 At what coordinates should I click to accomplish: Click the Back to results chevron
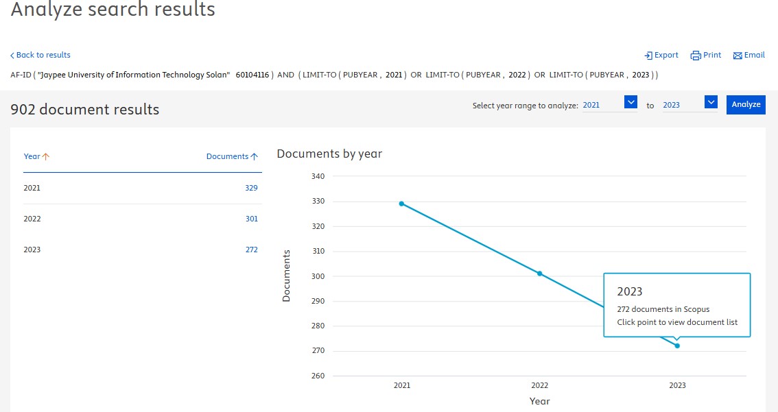point(12,56)
